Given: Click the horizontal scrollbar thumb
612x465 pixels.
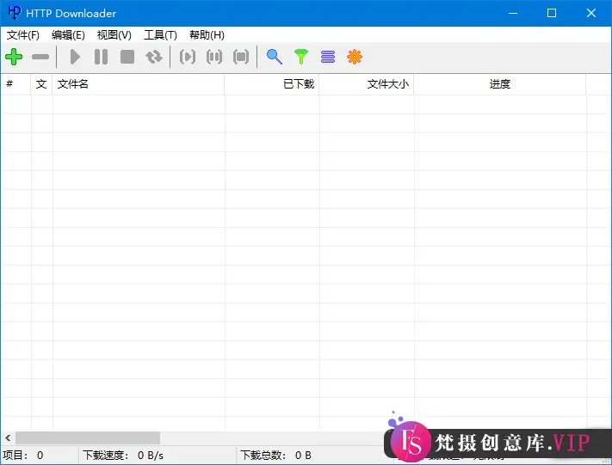Looking at the screenshot, I should pos(88,437).
